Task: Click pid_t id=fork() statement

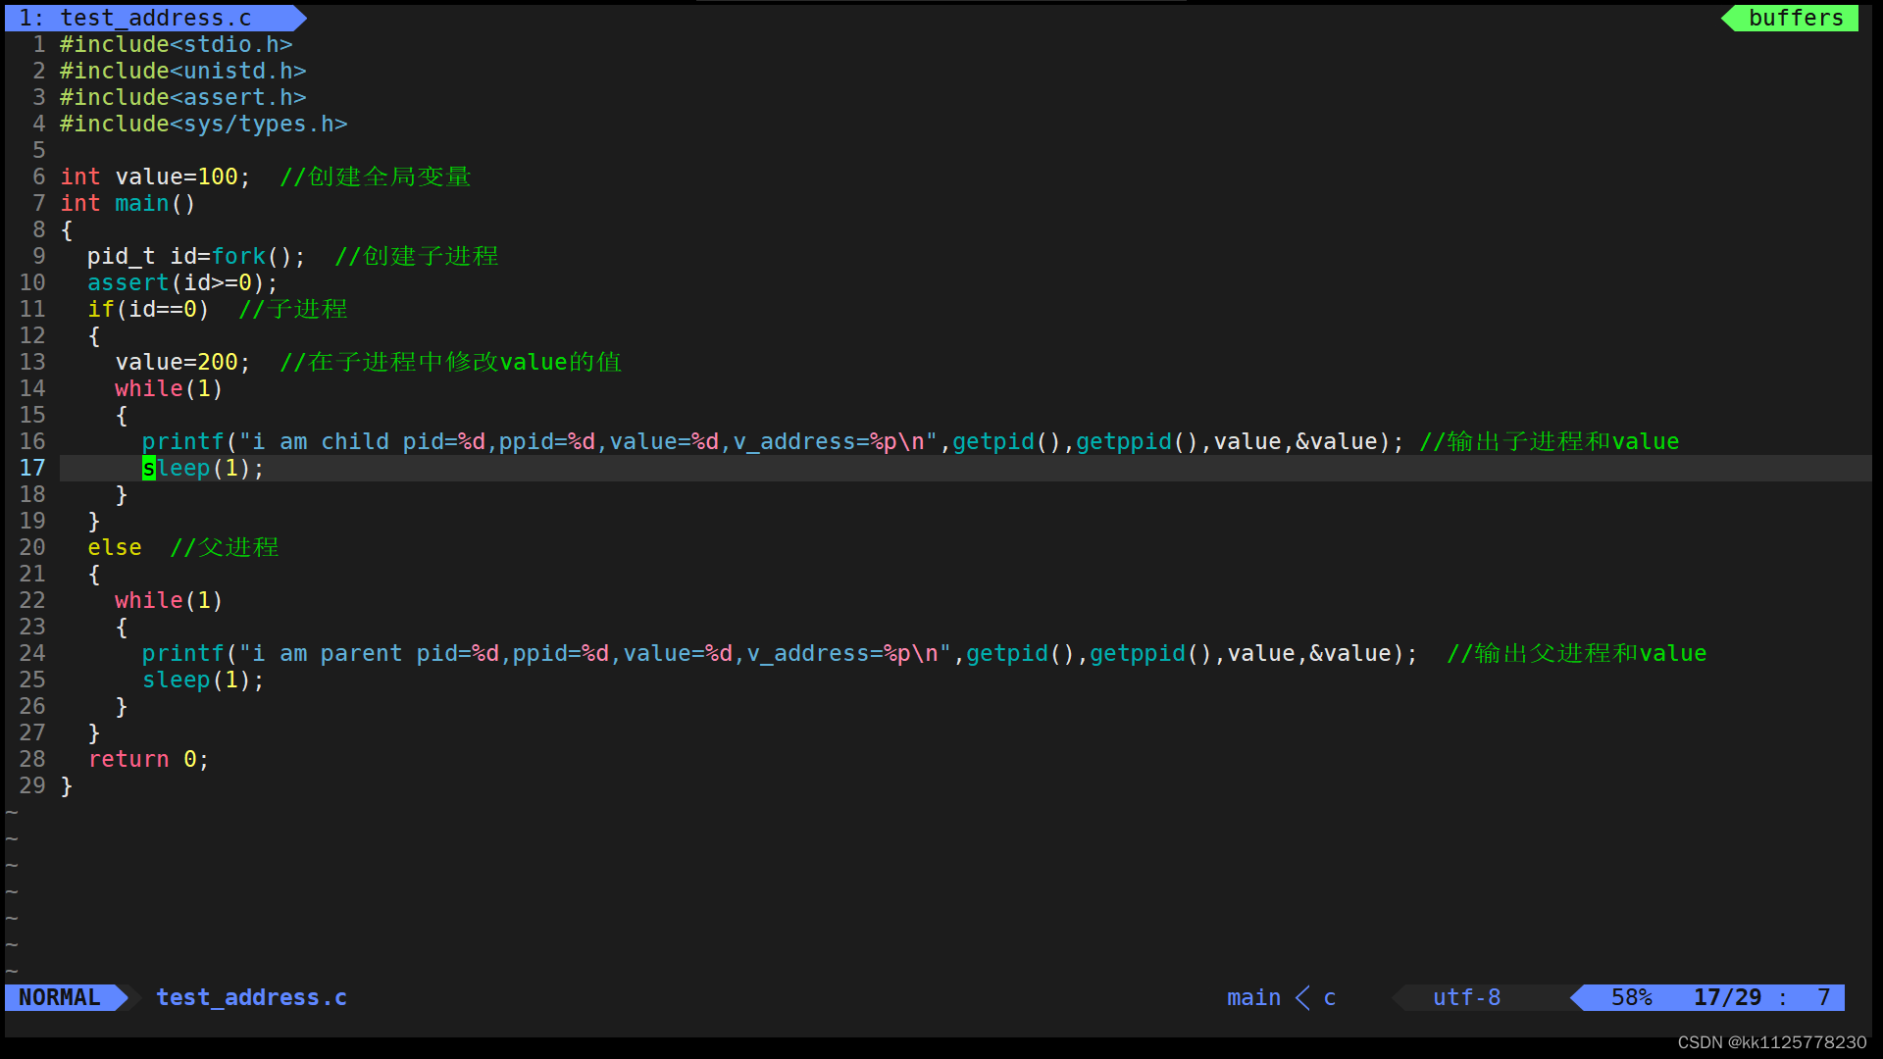Action: 197,256
